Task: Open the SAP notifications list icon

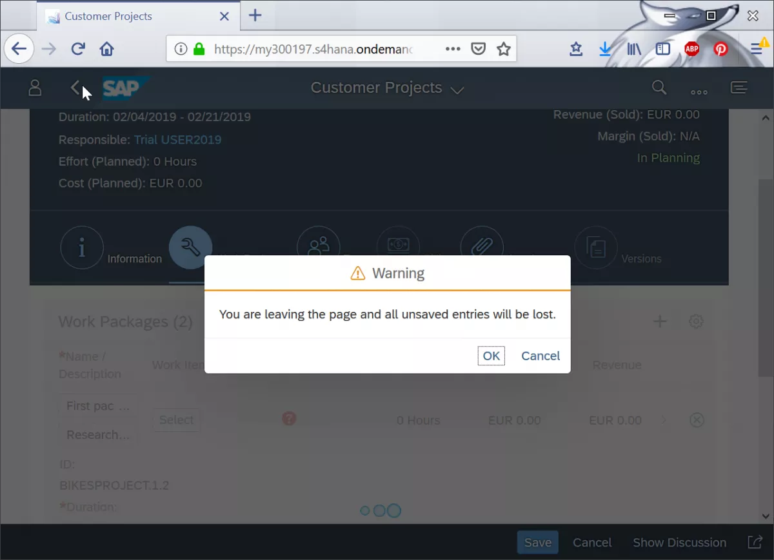Action: 739,87
